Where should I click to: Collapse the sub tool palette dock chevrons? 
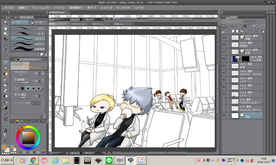(x=47, y=12)
